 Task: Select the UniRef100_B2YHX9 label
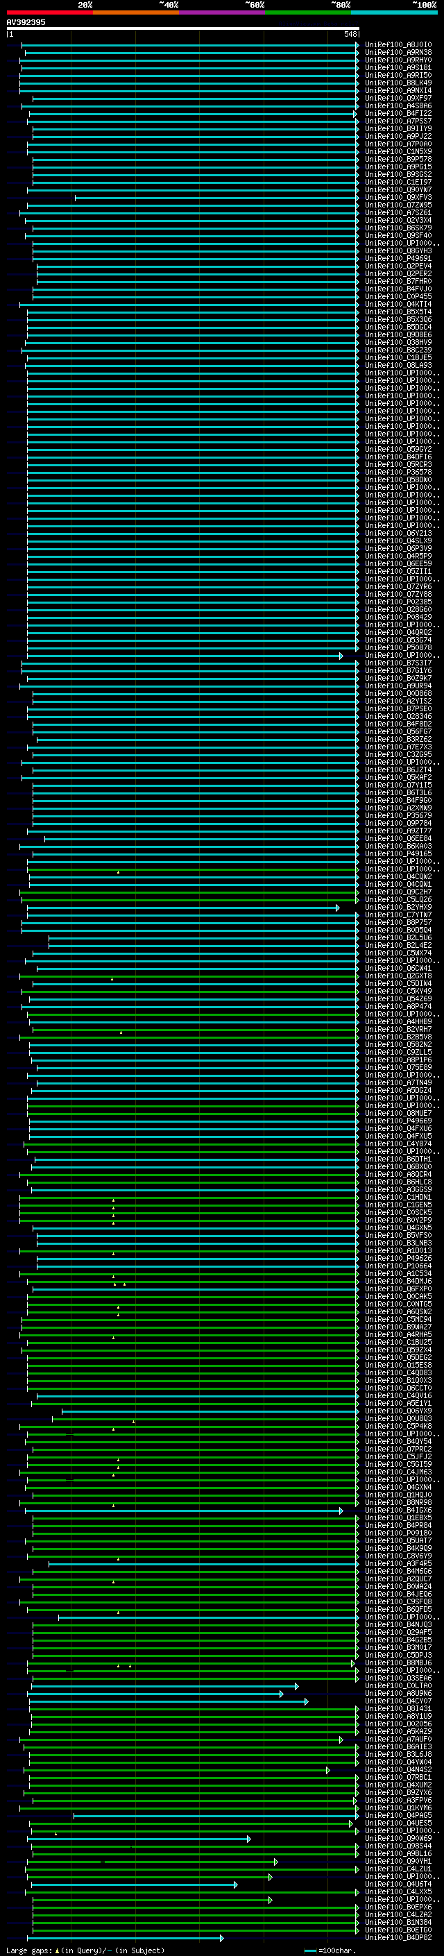[x=398, y=908]
